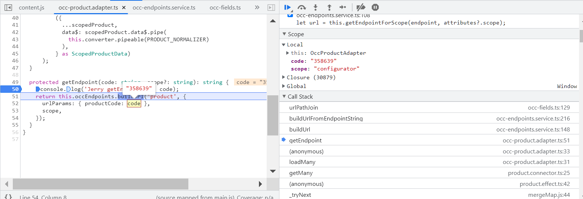Hide the debugger sidebar pane
This screenshot has width=583, height=199.
[271, 7]
